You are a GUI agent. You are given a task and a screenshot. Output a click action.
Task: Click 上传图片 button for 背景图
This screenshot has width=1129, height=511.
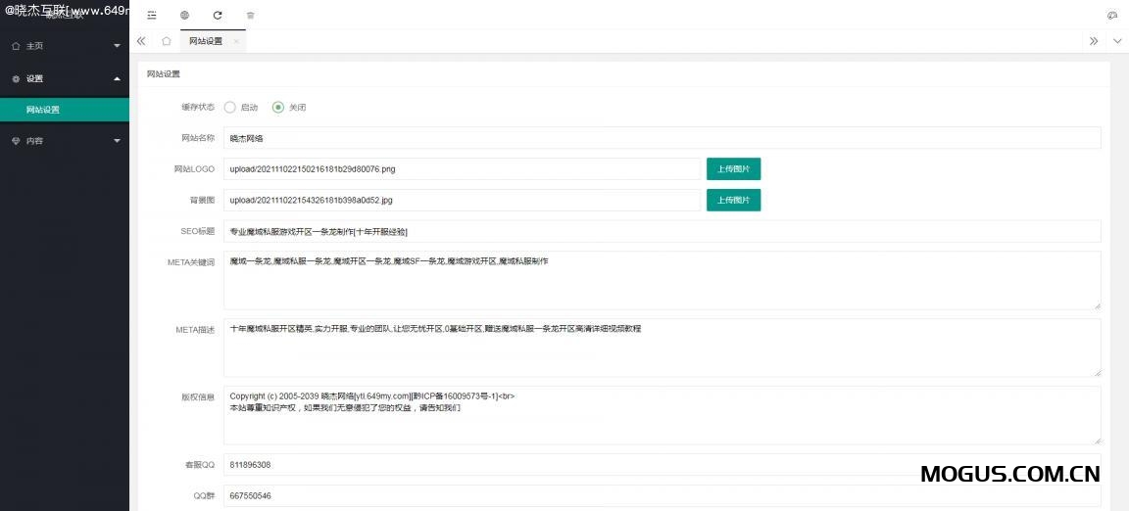point(733,200)
